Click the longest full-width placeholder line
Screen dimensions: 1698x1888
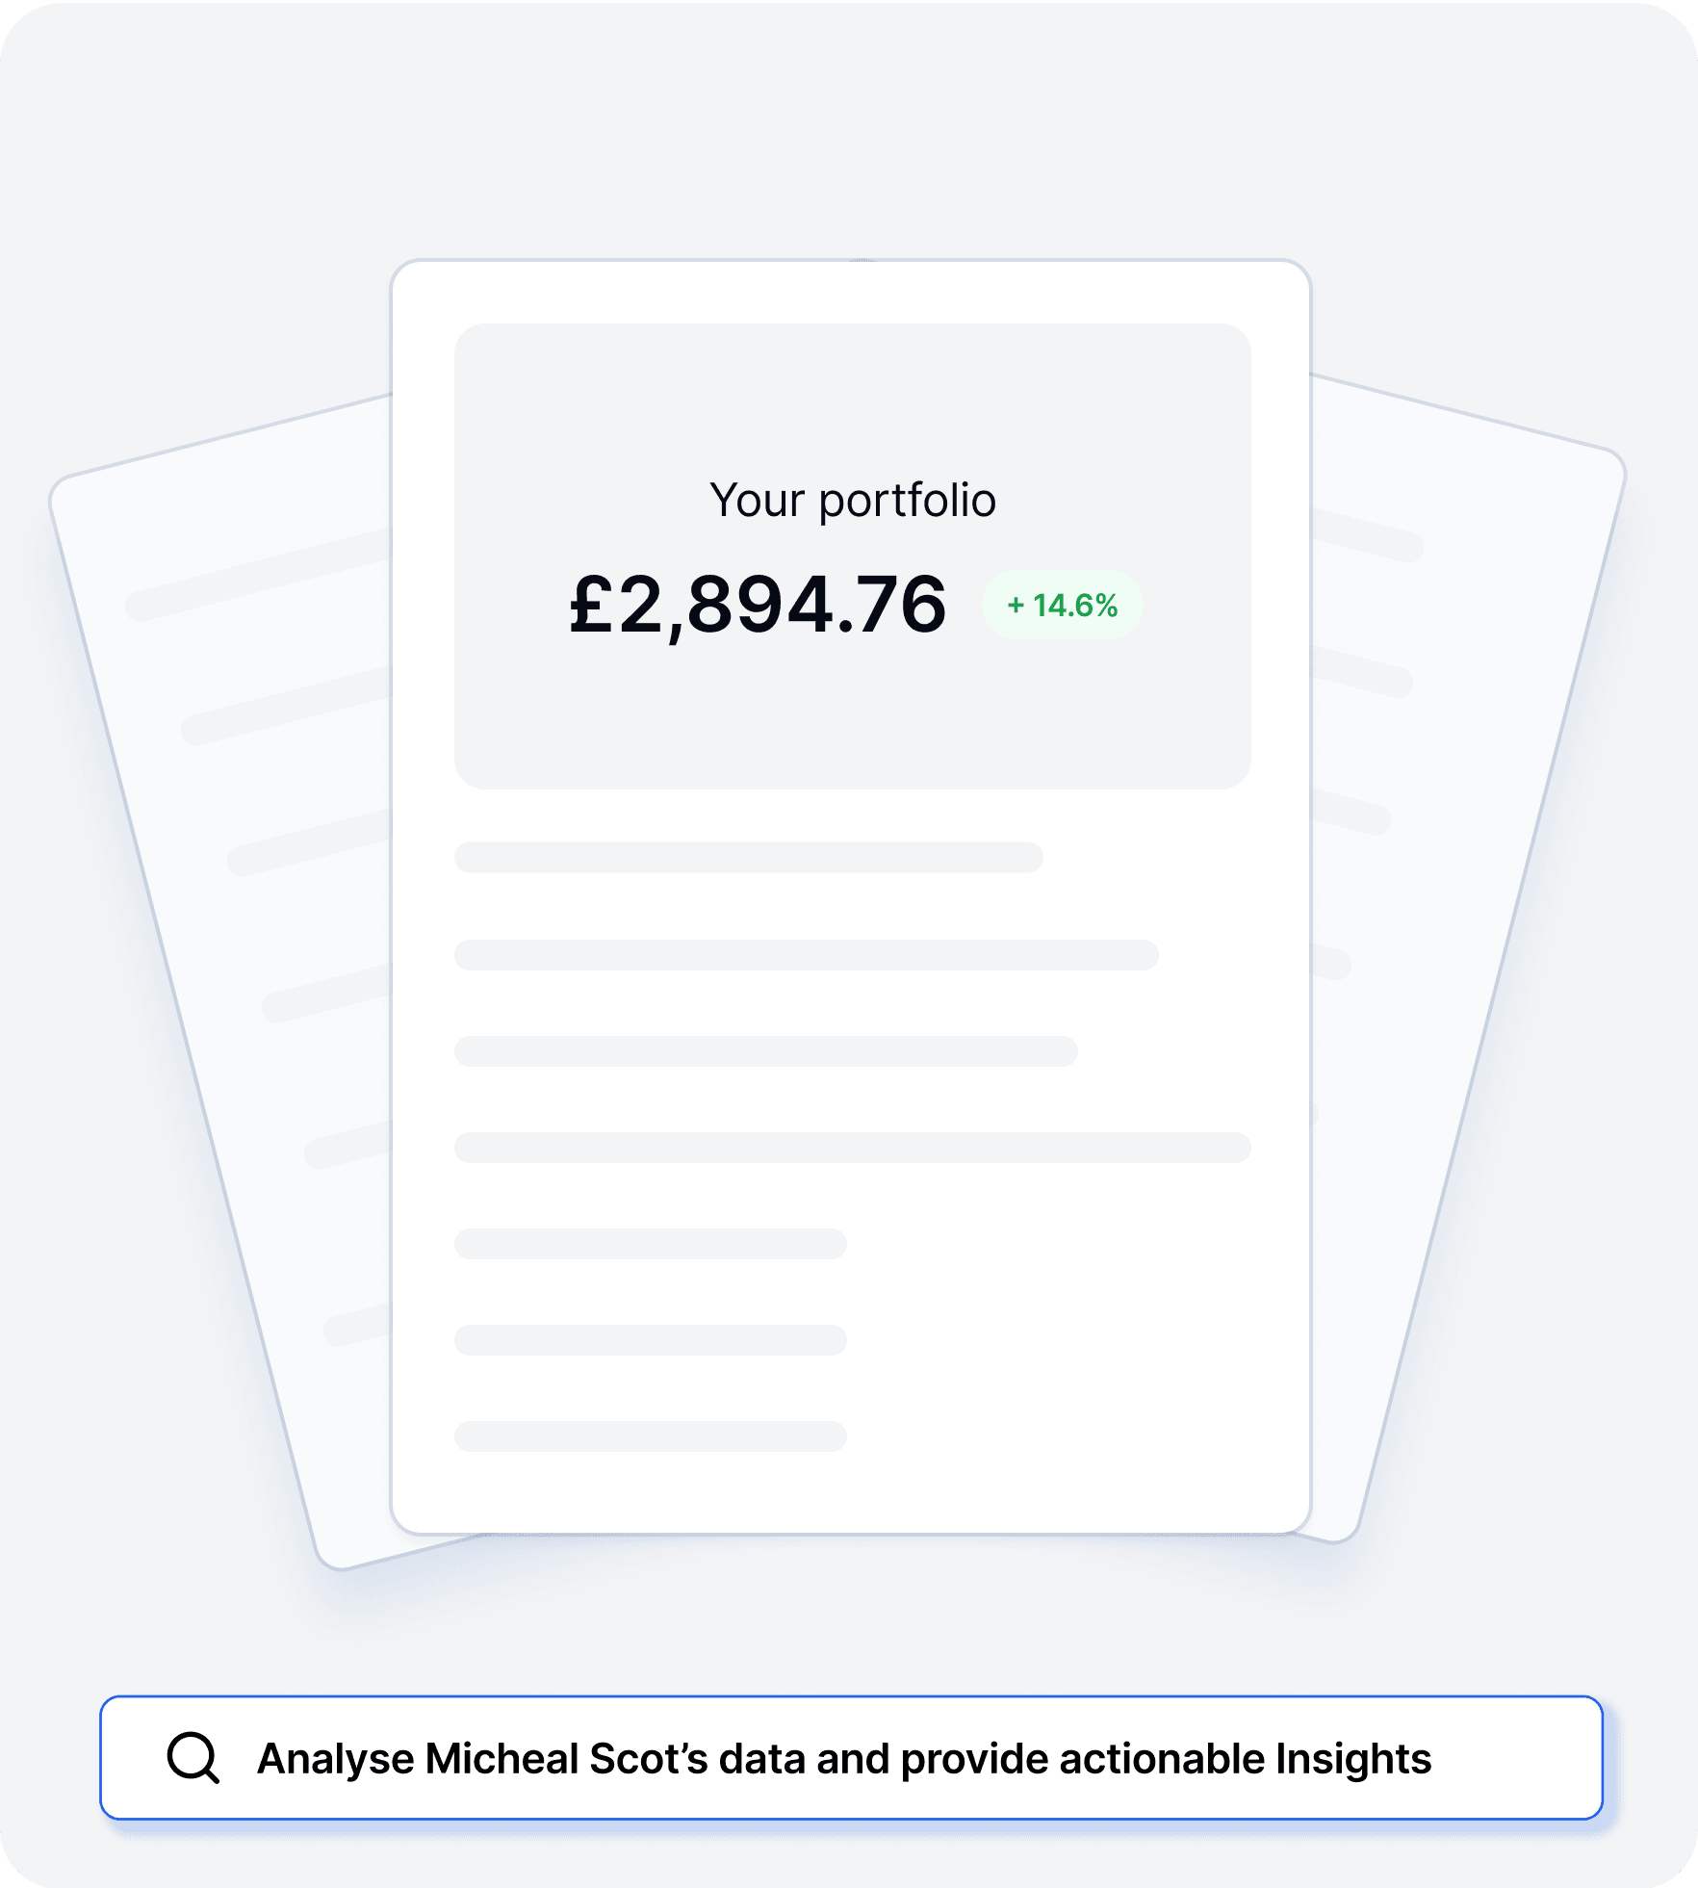click(x=853, y=1147)
